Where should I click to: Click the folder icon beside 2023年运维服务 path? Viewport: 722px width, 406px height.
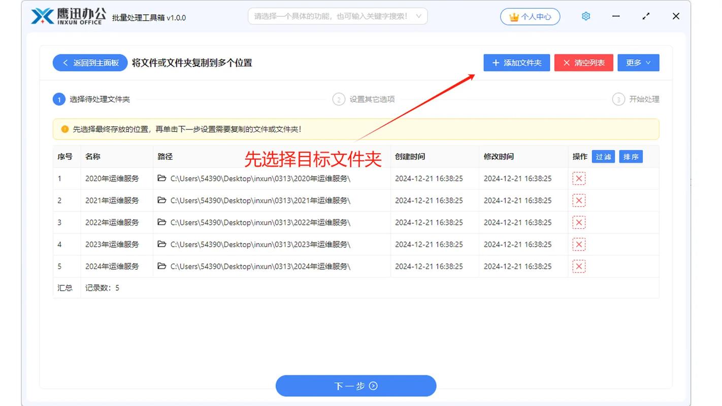pyautogui.click(x=160, y=244)
